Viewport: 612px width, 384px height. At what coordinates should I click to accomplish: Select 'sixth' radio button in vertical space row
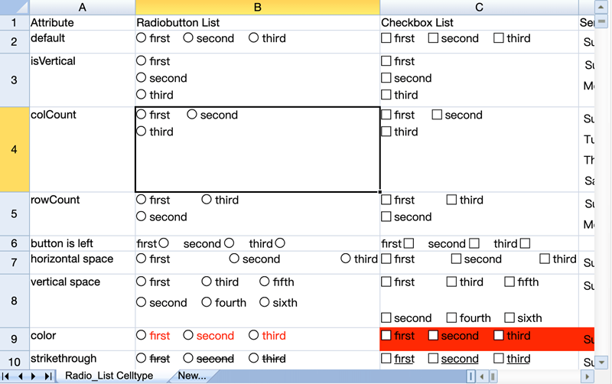[x=265, y=303]
